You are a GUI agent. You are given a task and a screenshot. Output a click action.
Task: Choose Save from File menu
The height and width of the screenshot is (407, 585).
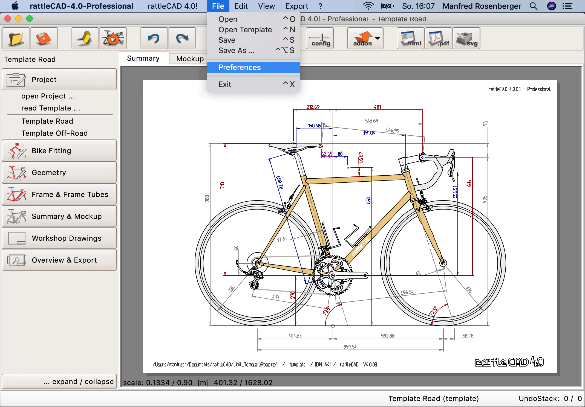(x=253, y=40)
